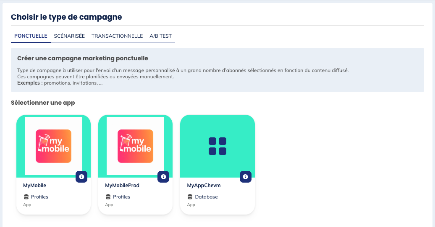Open info icon on MyMobile card

[81, 177]
